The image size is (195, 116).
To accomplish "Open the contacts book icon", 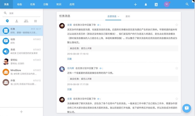I will click(156, 4).
